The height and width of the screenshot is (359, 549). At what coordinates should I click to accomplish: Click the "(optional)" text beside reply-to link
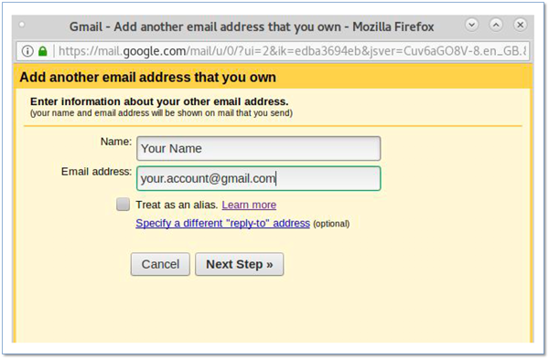pyautogui.click(x=331, y=224)
